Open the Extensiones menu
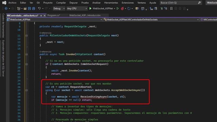The image size is (217, 122). [128, 3]
